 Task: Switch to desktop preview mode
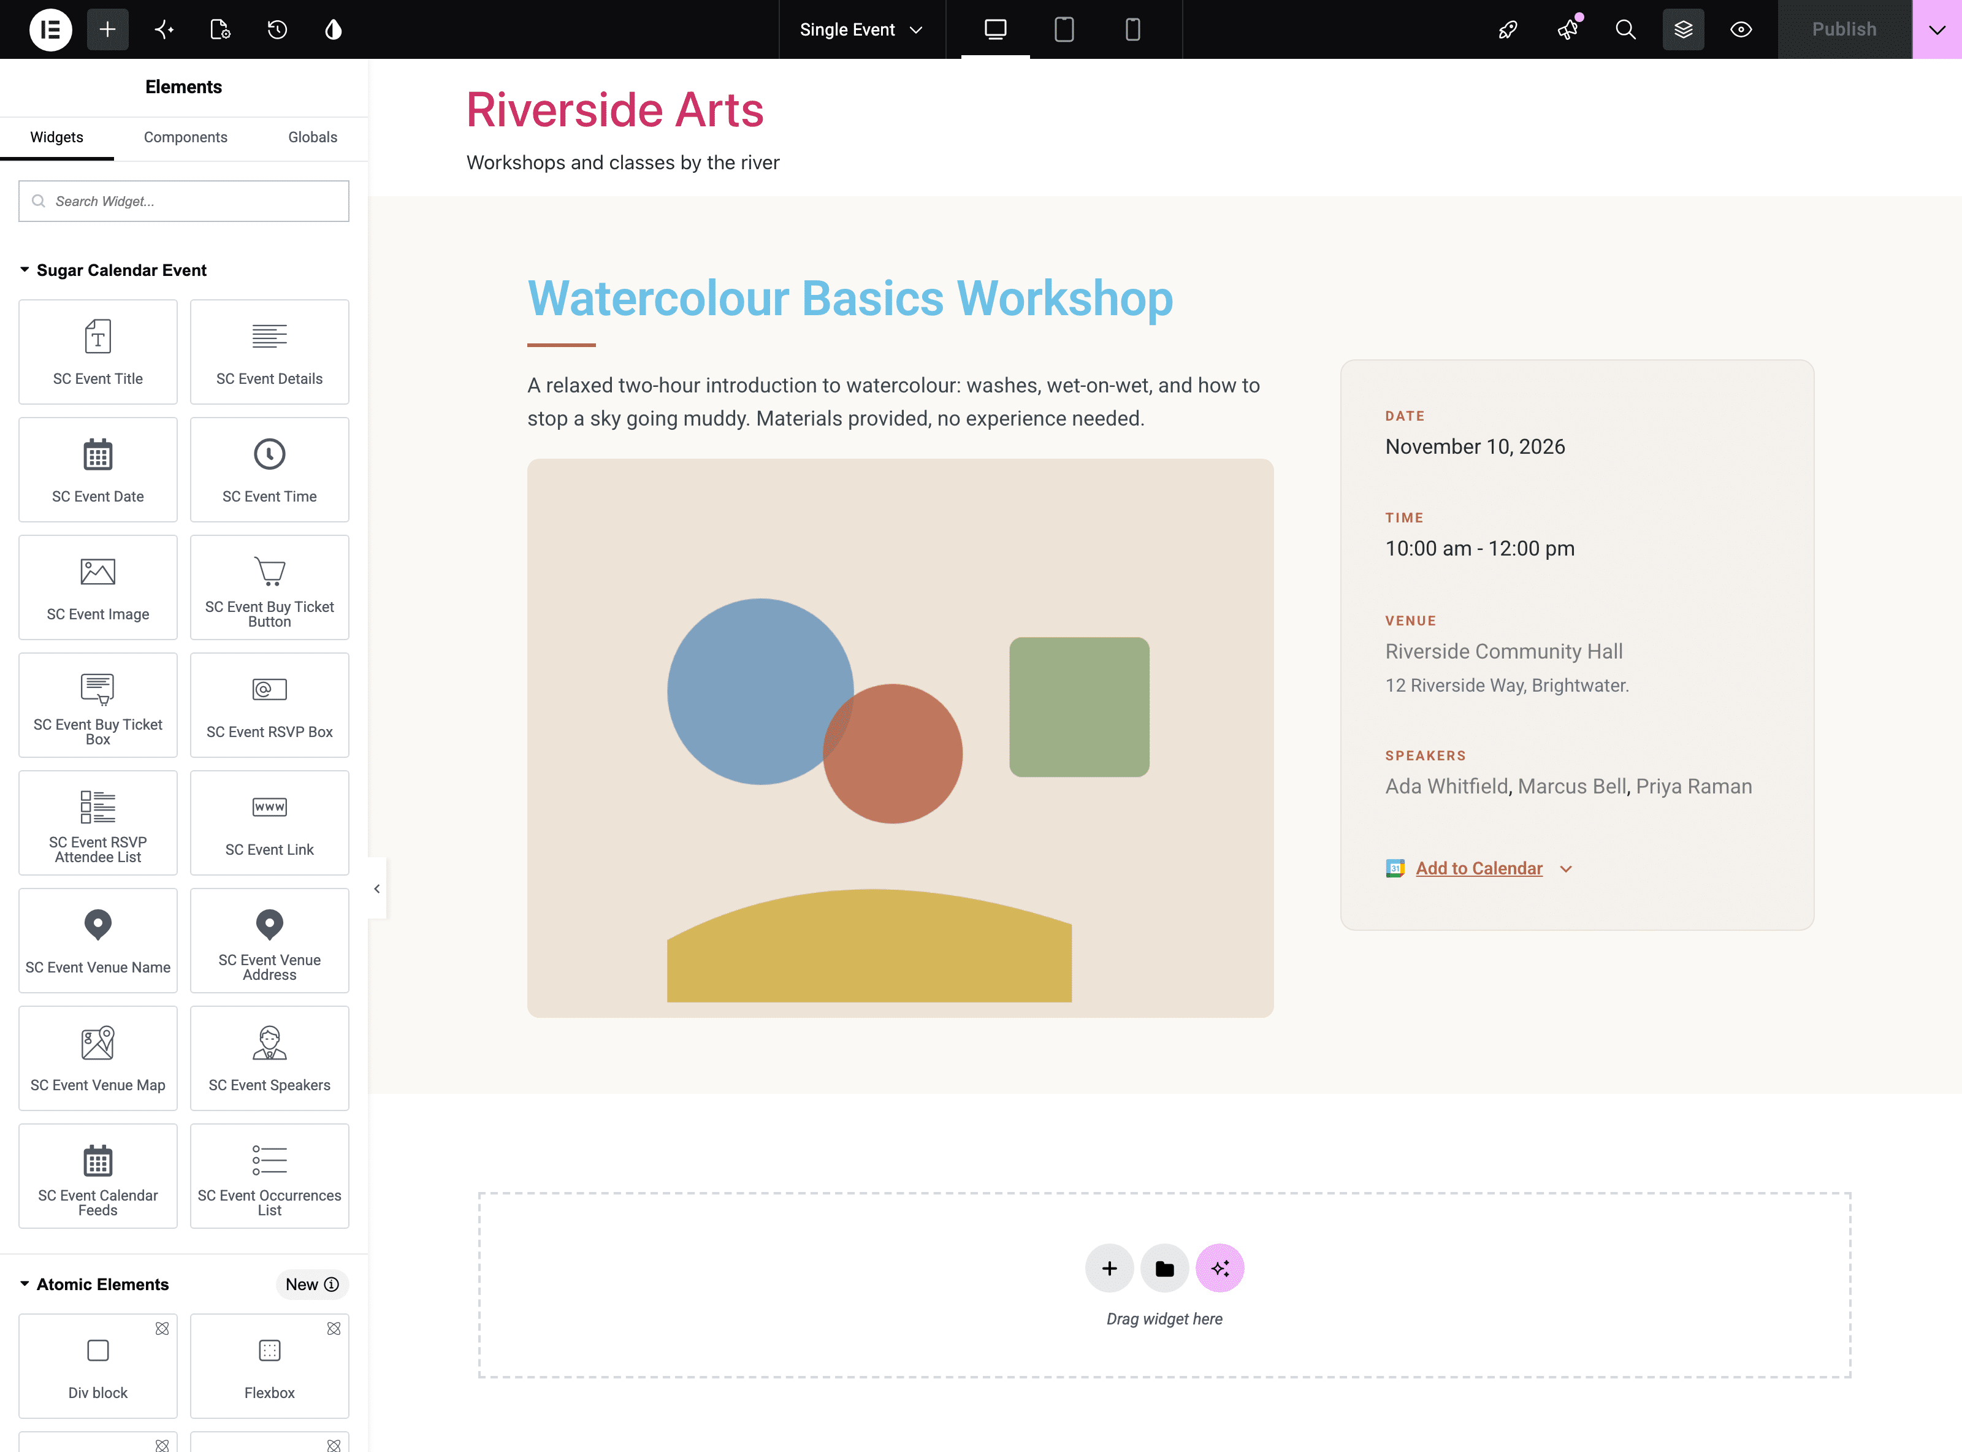click(x=996, y=30)
